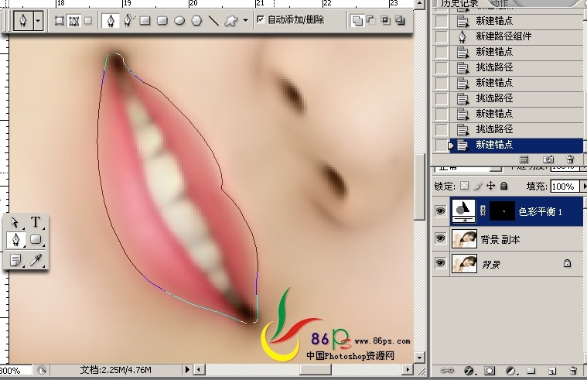Viewport: 587px width, 380px height.
Task: Select the Fill Pixels mode icon
Action: pos(88,20)
